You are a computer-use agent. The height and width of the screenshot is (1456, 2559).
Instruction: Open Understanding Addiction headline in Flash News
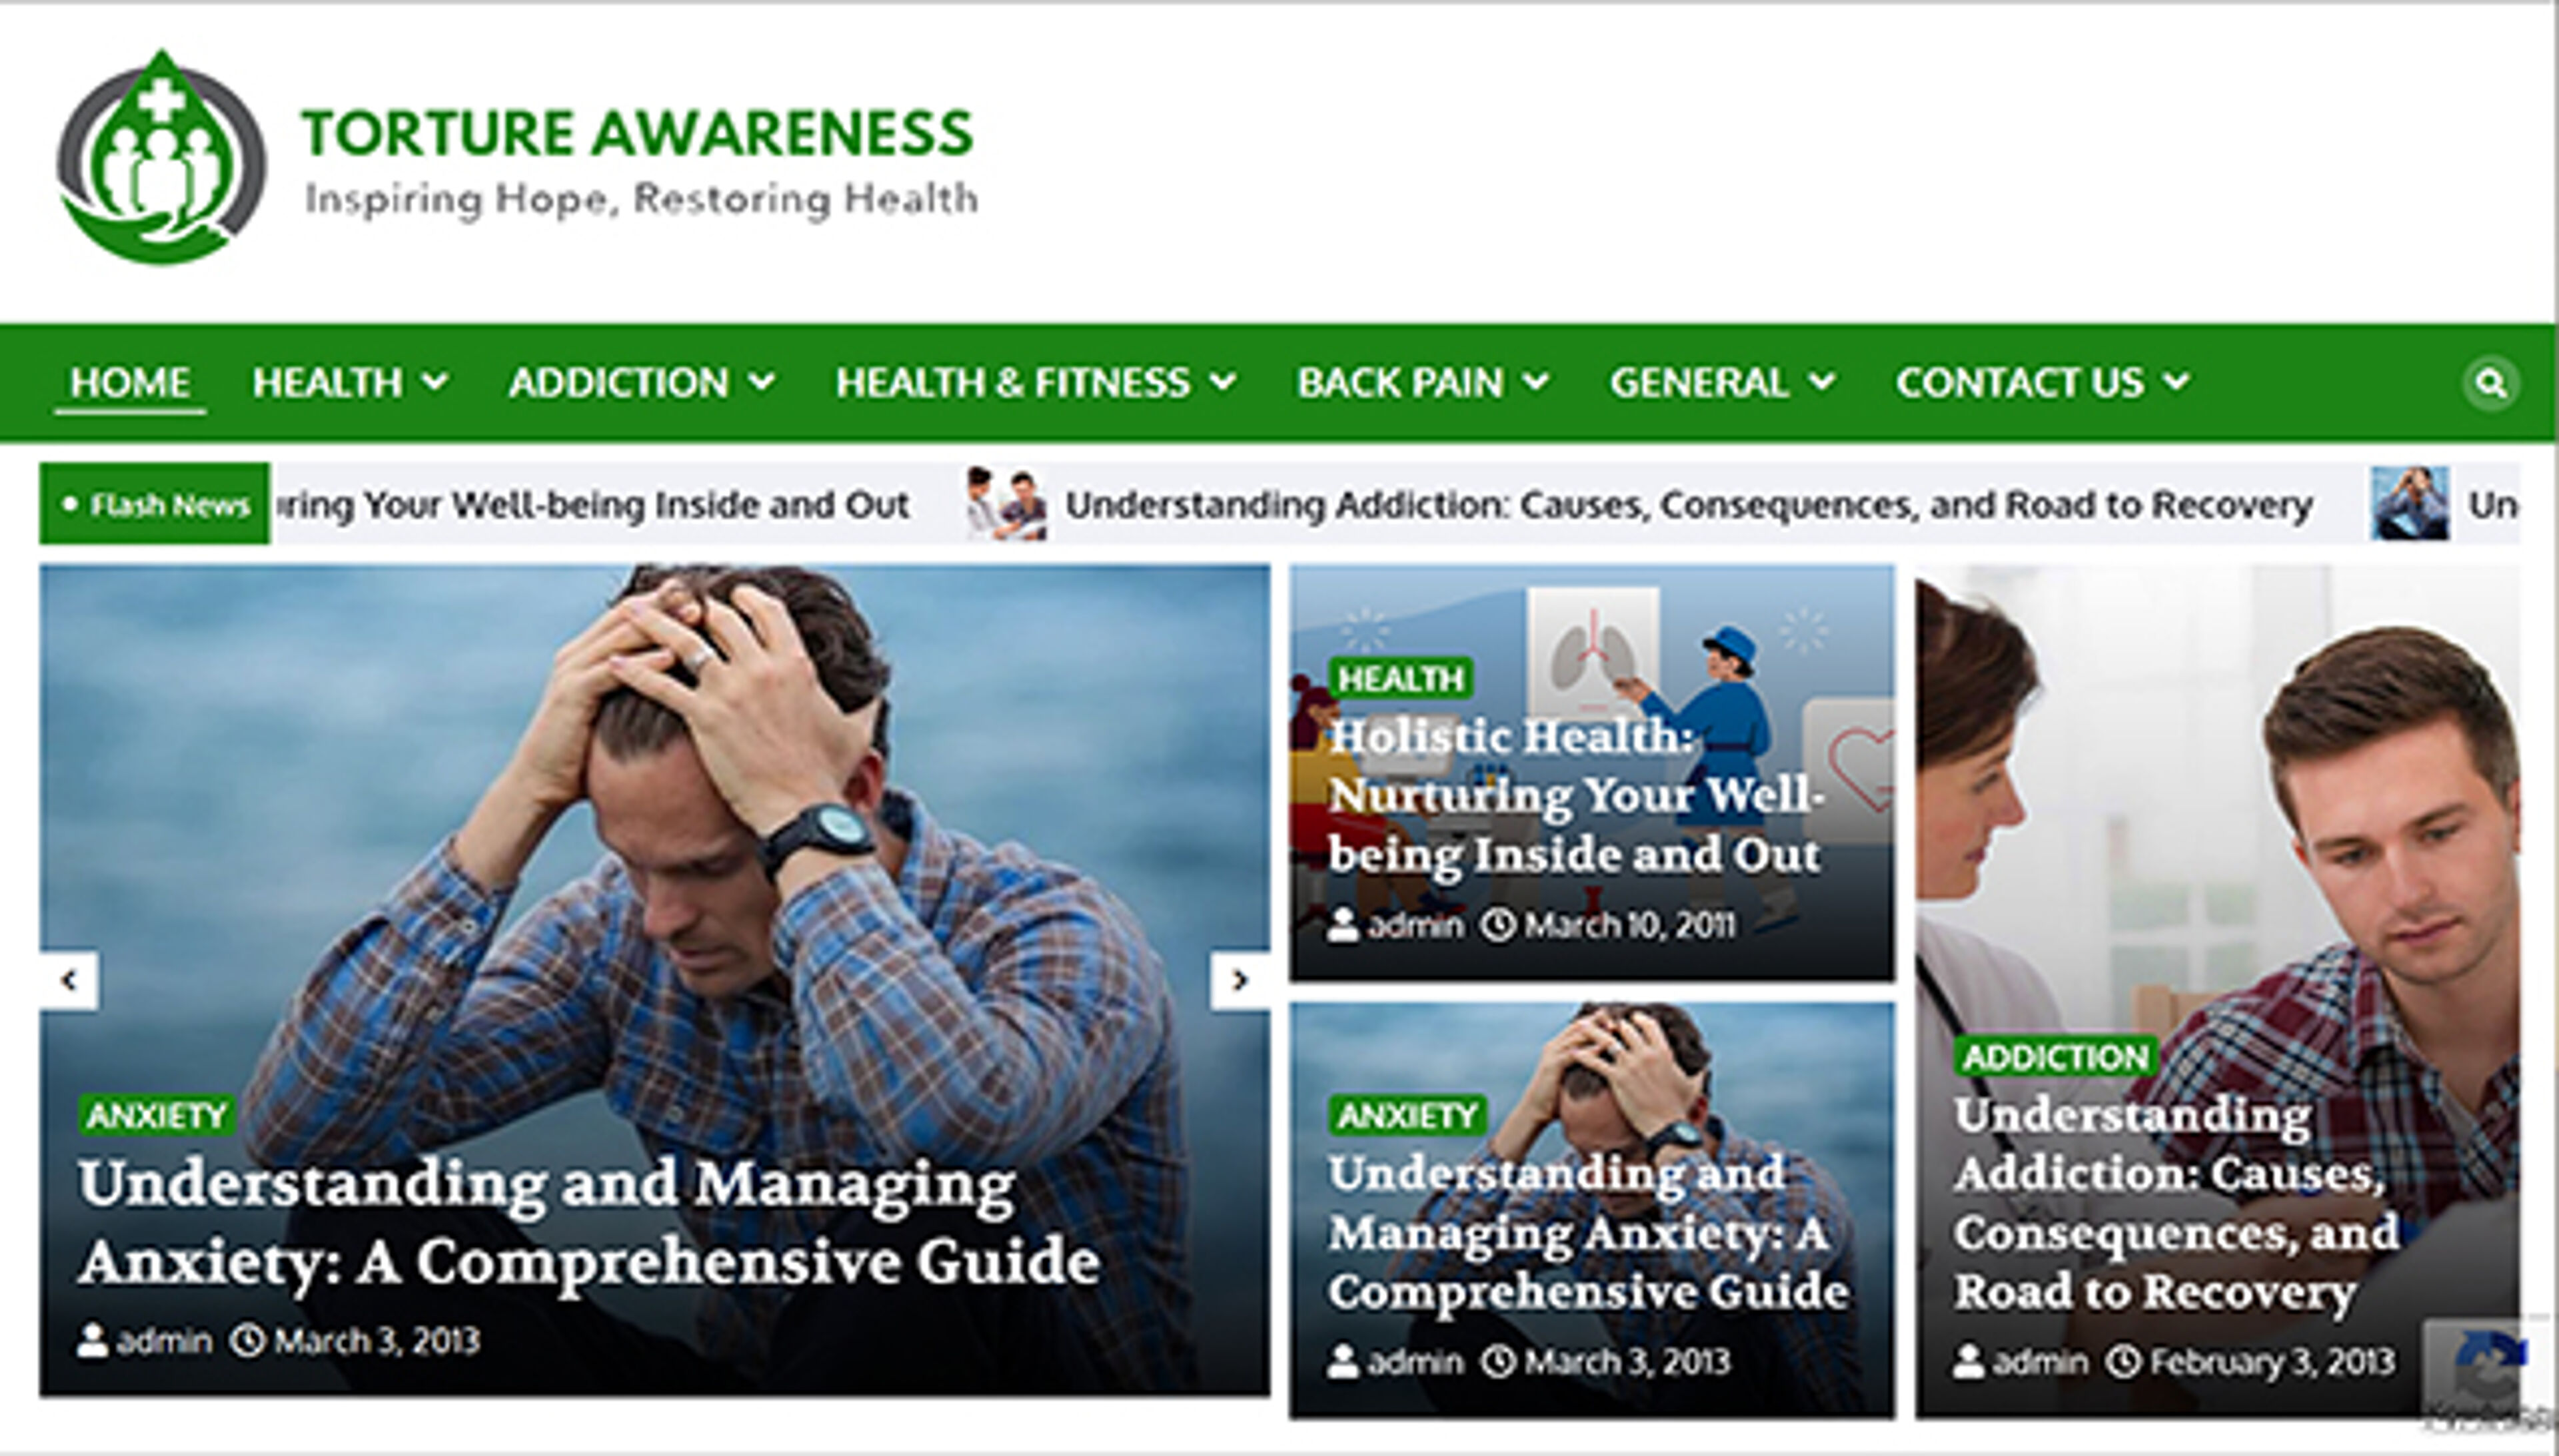(1689, 505)
